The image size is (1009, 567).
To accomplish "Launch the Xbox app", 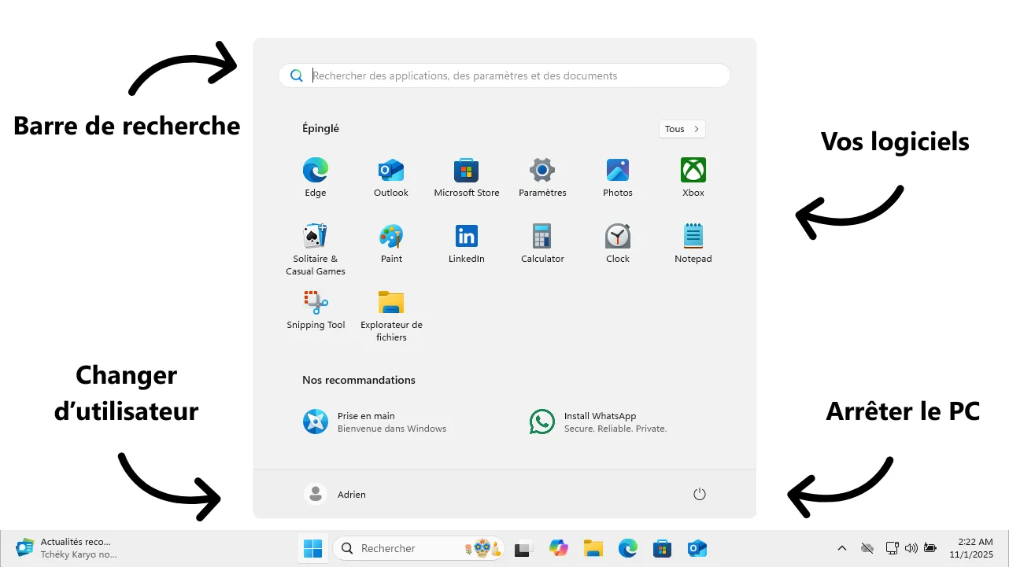I will (x=693, y=169).
